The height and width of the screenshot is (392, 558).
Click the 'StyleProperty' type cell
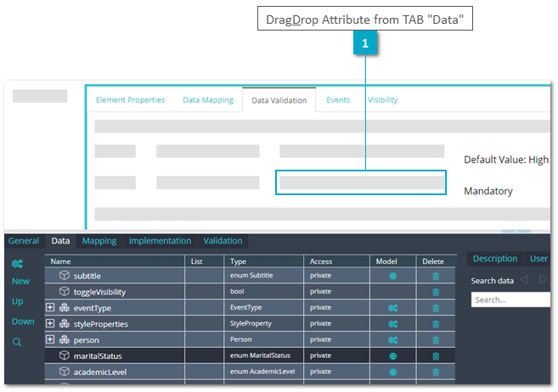coord(251,323)
